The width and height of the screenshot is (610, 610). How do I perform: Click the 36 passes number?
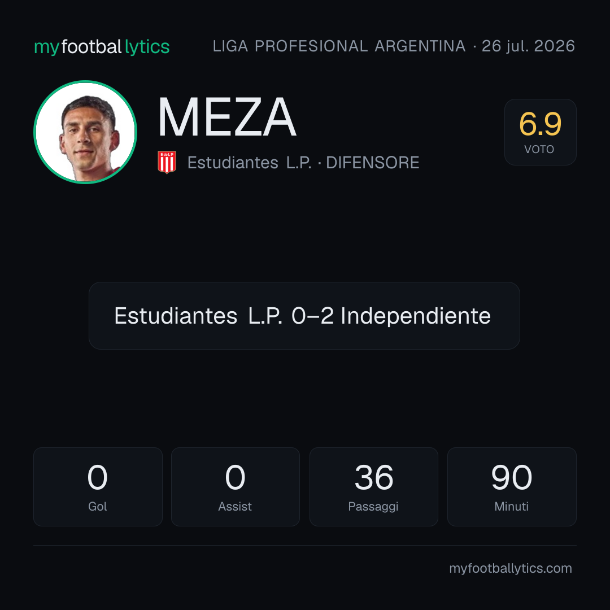(374, 477)
